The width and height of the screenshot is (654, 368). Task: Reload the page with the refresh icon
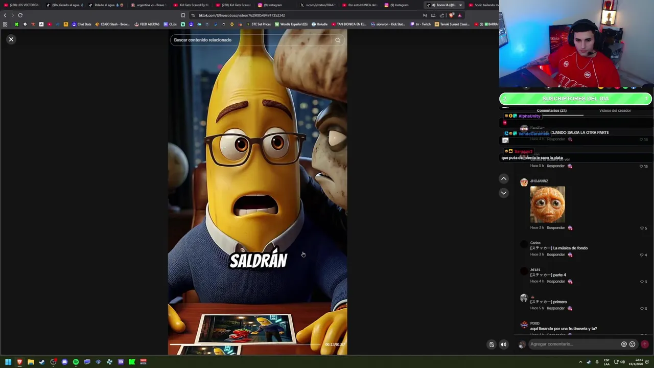[x=20, y=15]
